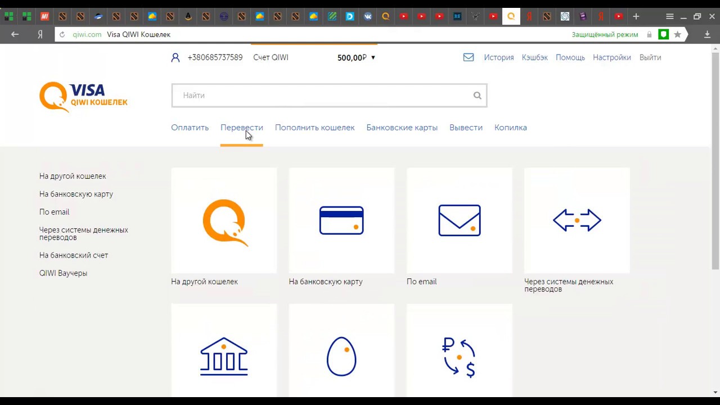The image size is (720, 405).
Task: Switch to the Amazon browser tab
Action: tap(188, 16)
